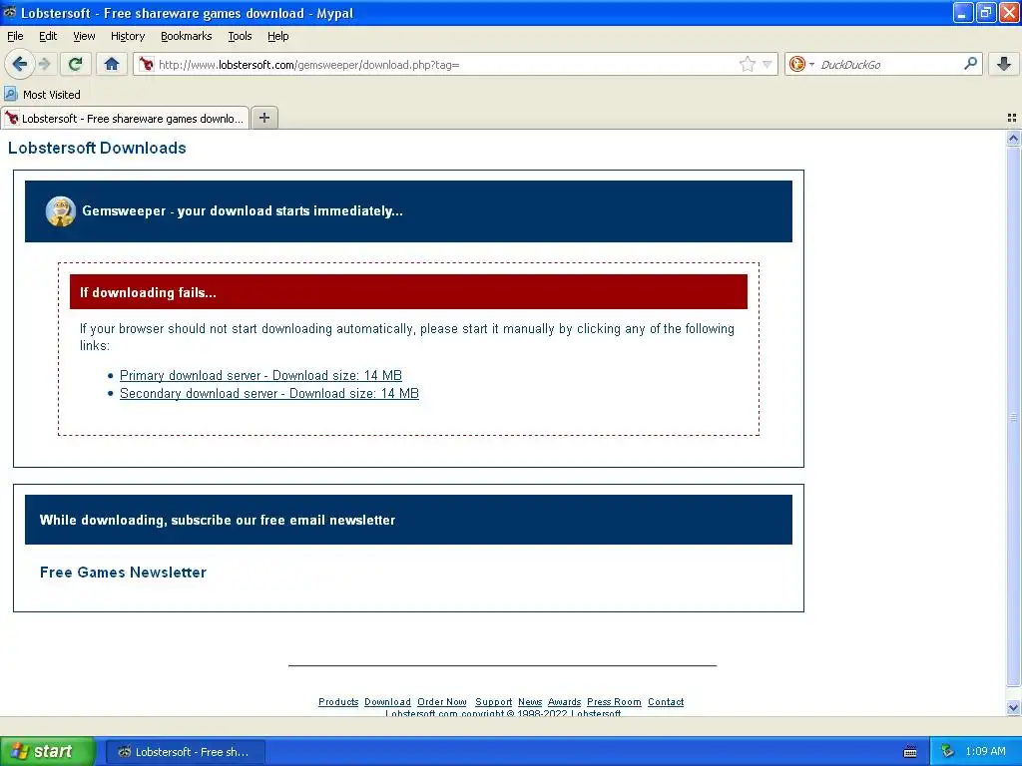Open the Downloads arrow button

click(1004, 64)
